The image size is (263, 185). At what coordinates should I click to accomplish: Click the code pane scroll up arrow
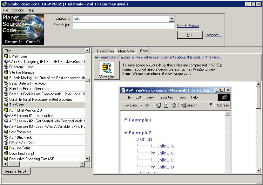point(258,84)
